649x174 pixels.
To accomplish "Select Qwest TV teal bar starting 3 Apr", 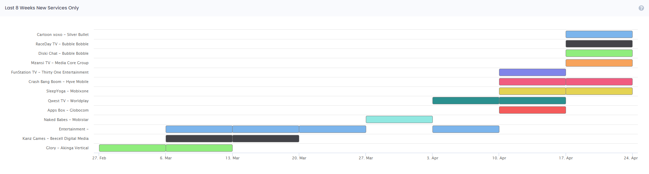I will point(466,101).
